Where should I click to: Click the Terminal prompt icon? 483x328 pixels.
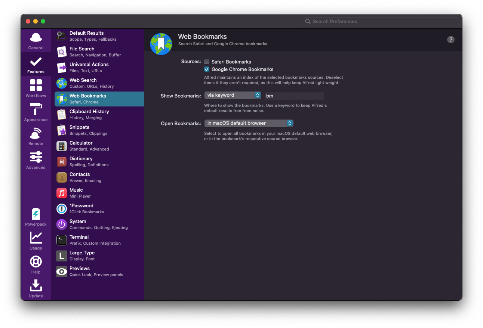point(62,240)
